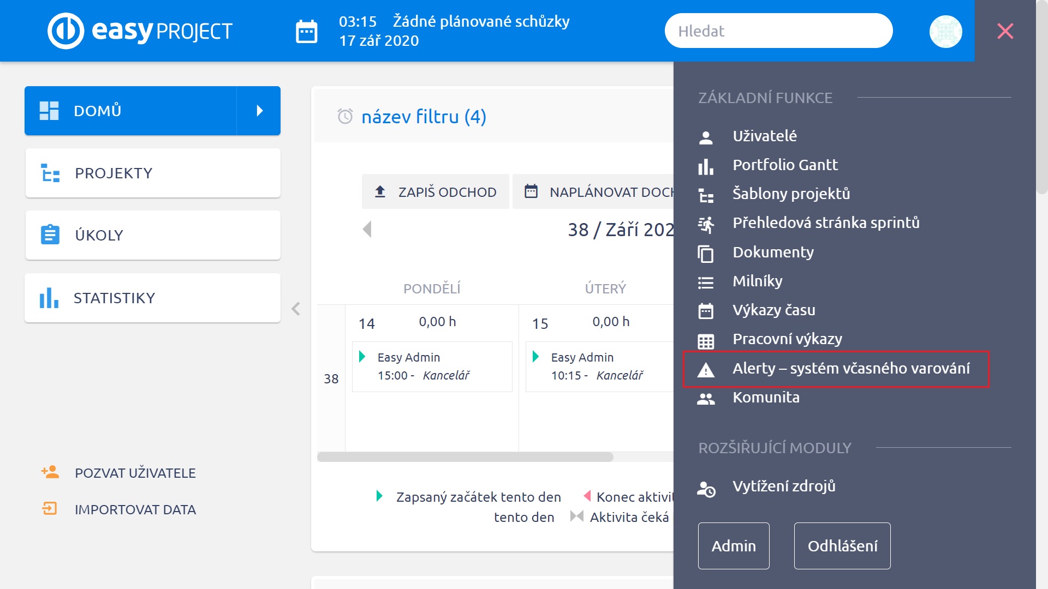Open the ÚKOLY menu

click(x=153, y=235)
